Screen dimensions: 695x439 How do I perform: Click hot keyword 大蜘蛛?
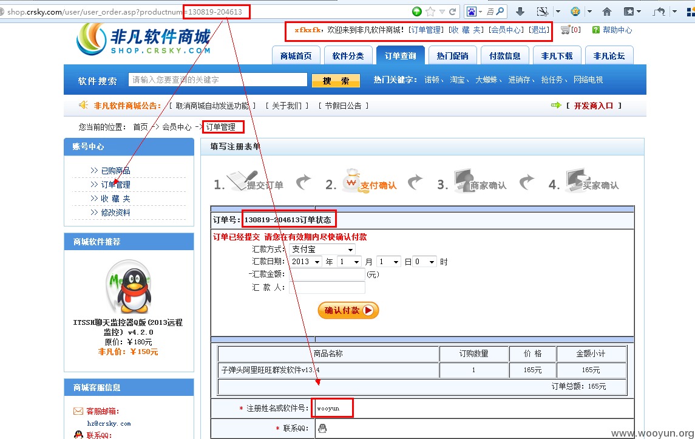pos(486,80)
